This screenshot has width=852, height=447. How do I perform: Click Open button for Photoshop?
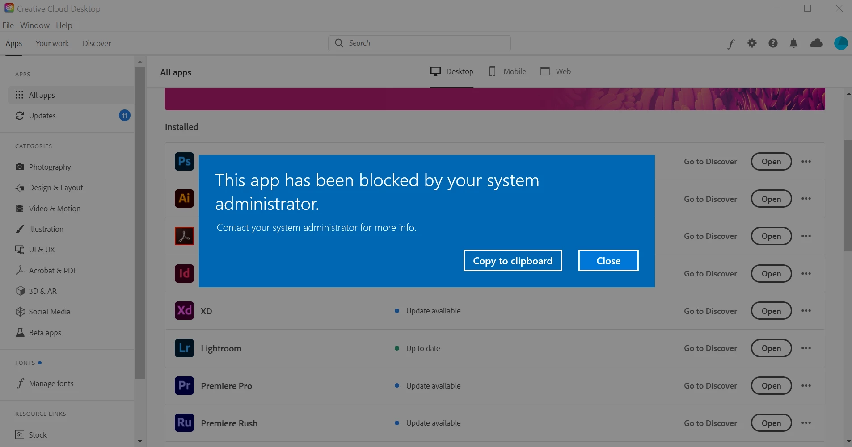tap(771, 161)
